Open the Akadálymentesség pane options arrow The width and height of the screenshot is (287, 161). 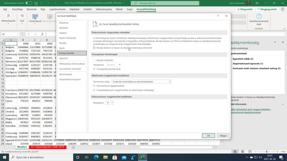pos(275,42)
